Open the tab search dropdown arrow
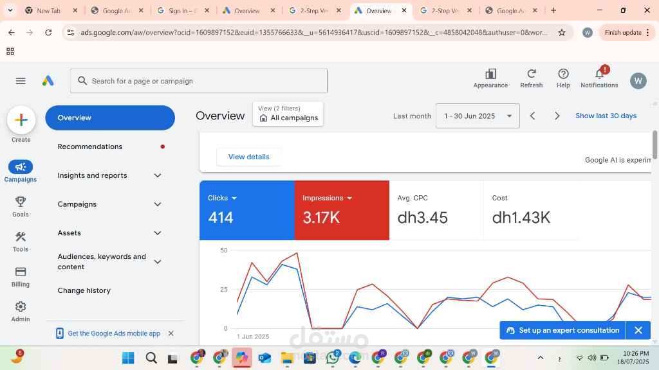This screenshot has width=659, height=370. (10, 10)
